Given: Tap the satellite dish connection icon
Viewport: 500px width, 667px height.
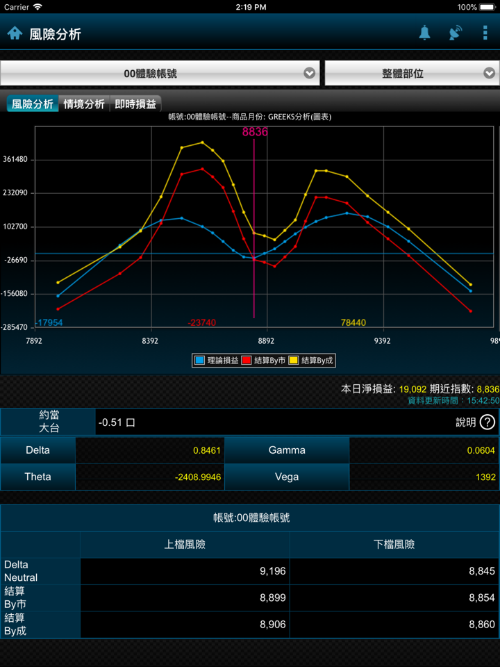Looking at the screenshot, I should [x=455, y=33].
